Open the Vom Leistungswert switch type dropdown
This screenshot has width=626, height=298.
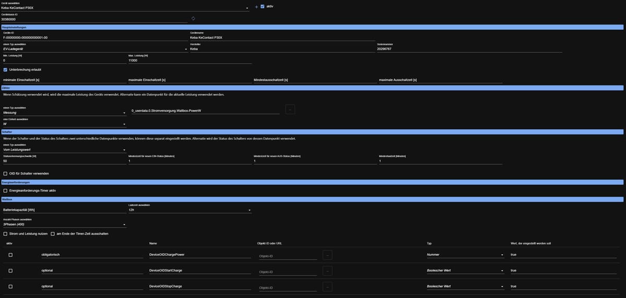pos(65,150)
